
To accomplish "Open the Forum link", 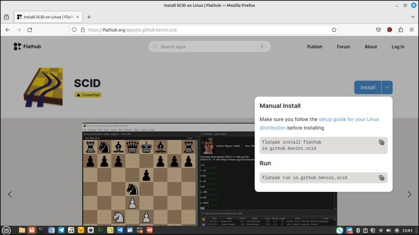I will [343, 47].
